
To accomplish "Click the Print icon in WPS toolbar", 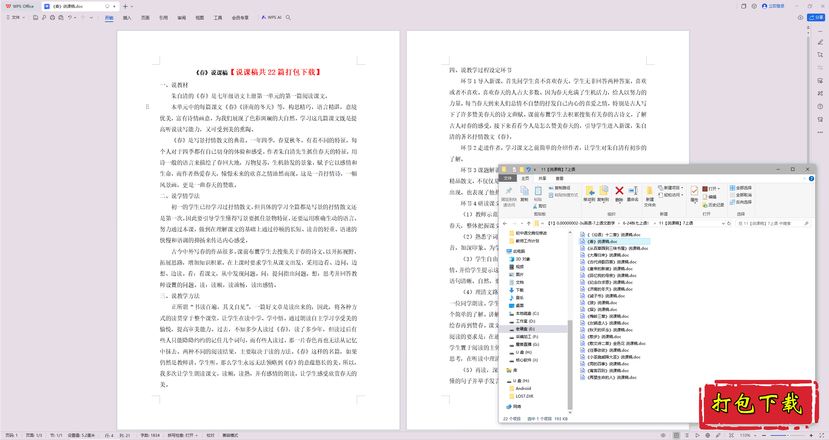I will tap(52, 17).
